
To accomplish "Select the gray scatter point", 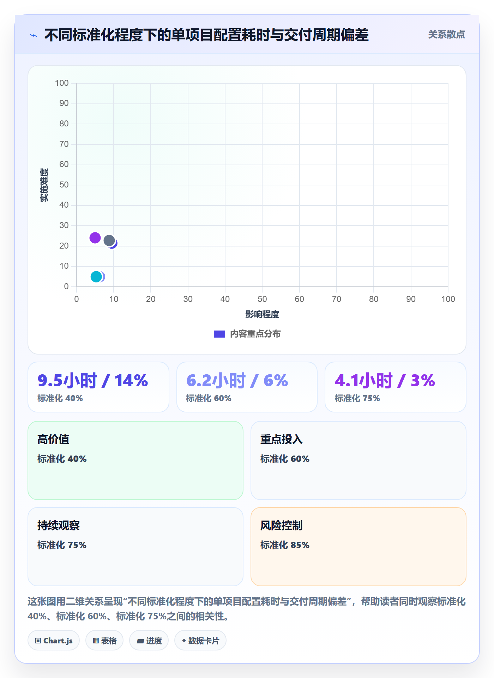I will [109, 241].
